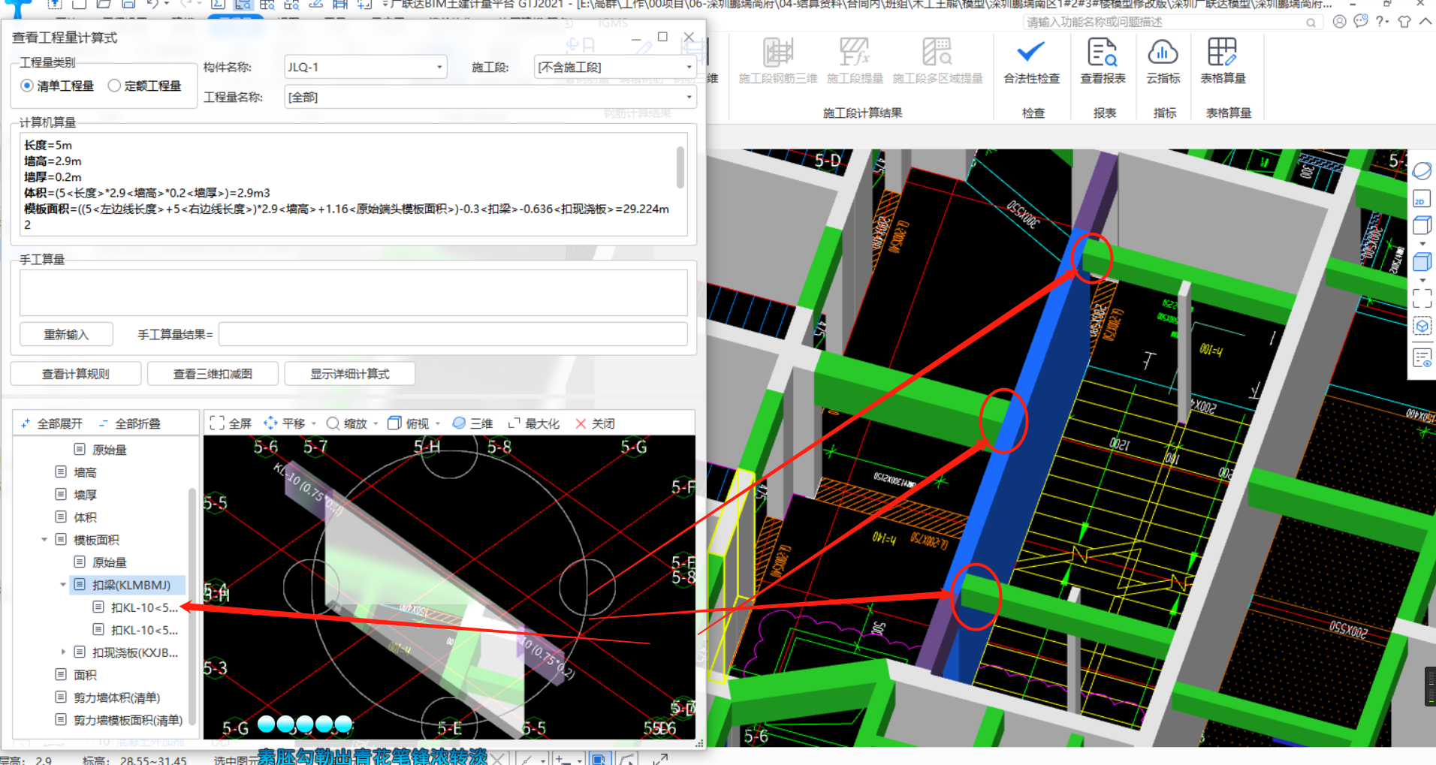Open user account icon in title area

[x=1339, y=22]
